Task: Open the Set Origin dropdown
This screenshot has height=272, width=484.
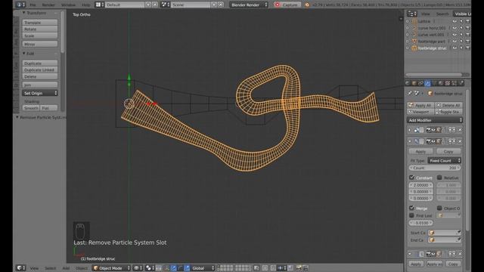Action: click(x=40, y=93)
